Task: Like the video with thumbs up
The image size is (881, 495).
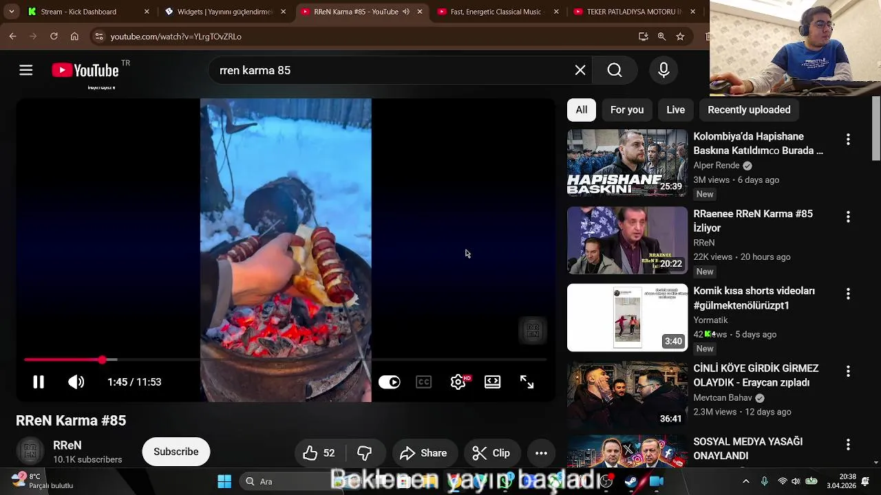Action: [319, 453]
